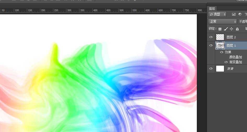Click the white 背景 layer thumbnail
The image size is (247, 132).
(x=220, y=68)
